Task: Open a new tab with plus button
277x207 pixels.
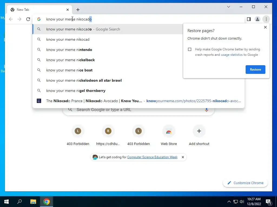Action: (78, 10)
